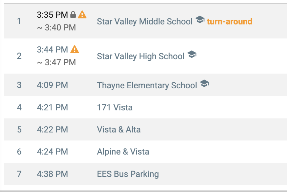This screenshot has width=287, height=192.
Task: Click the orange turn-around label
Action: coord(230,21)
